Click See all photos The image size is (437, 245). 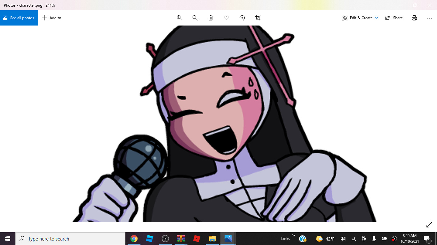19,18
